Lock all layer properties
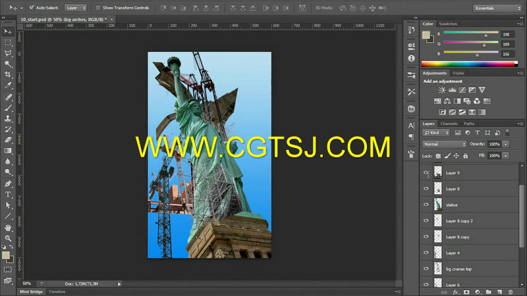 (x=466, y=156)
